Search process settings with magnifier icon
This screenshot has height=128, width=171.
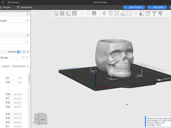click(27, 58)
